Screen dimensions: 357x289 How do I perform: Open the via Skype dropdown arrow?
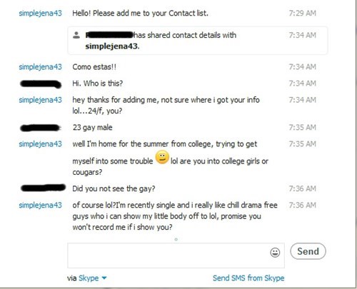[104, 278]
